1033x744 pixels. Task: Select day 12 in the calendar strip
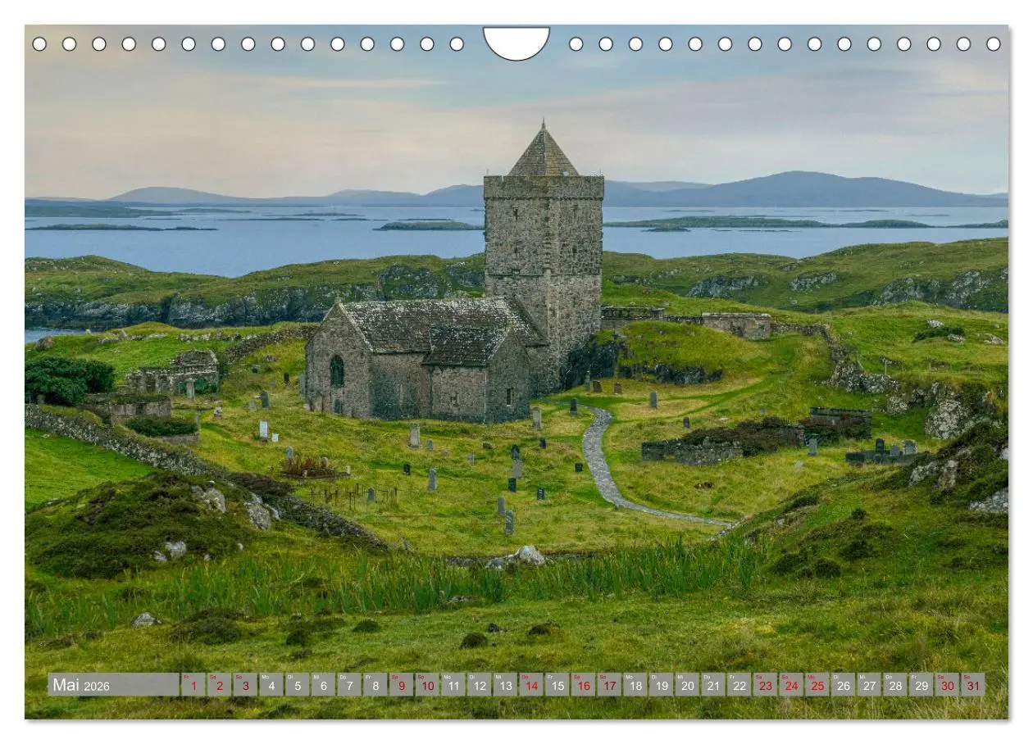click(479, 685)
